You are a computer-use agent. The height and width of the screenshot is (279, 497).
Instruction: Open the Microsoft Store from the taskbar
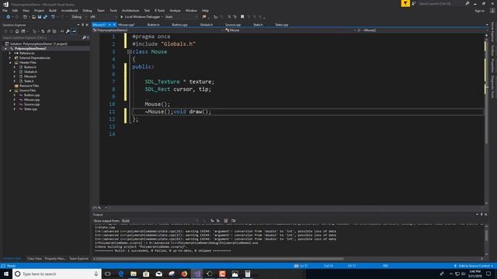pyautogui.click(x=146, y=274)
